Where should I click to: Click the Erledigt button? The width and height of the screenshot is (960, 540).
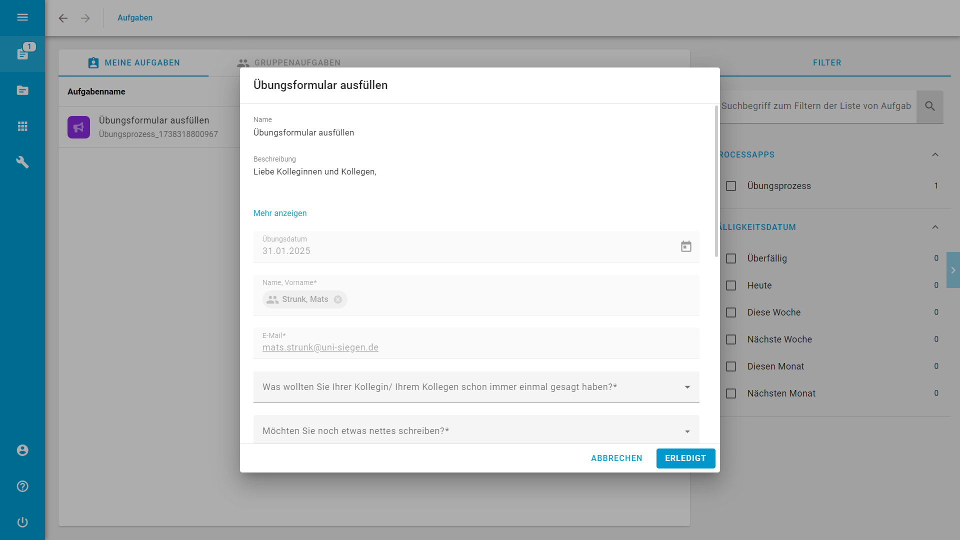685,458
